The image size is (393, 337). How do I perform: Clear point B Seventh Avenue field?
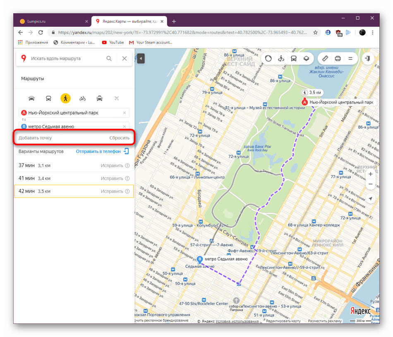tap(125, 127)
